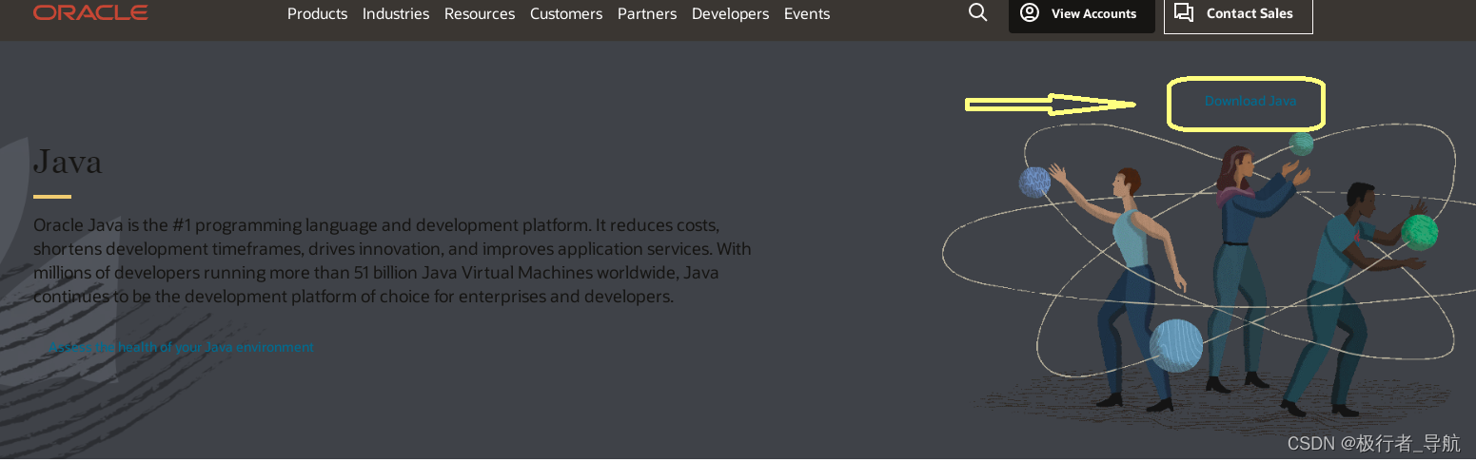Open the Products menu

point(317,13)
